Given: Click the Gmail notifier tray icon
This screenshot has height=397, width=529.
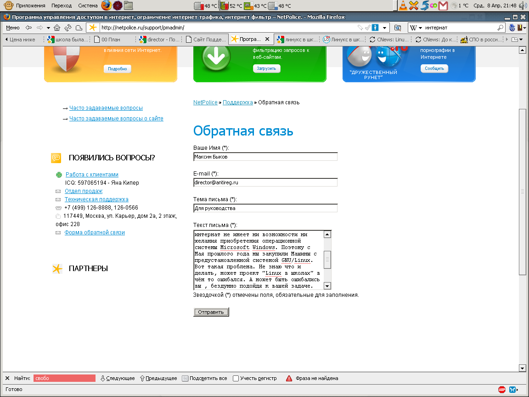Looking at the screenshot, I should pos(443,6).
